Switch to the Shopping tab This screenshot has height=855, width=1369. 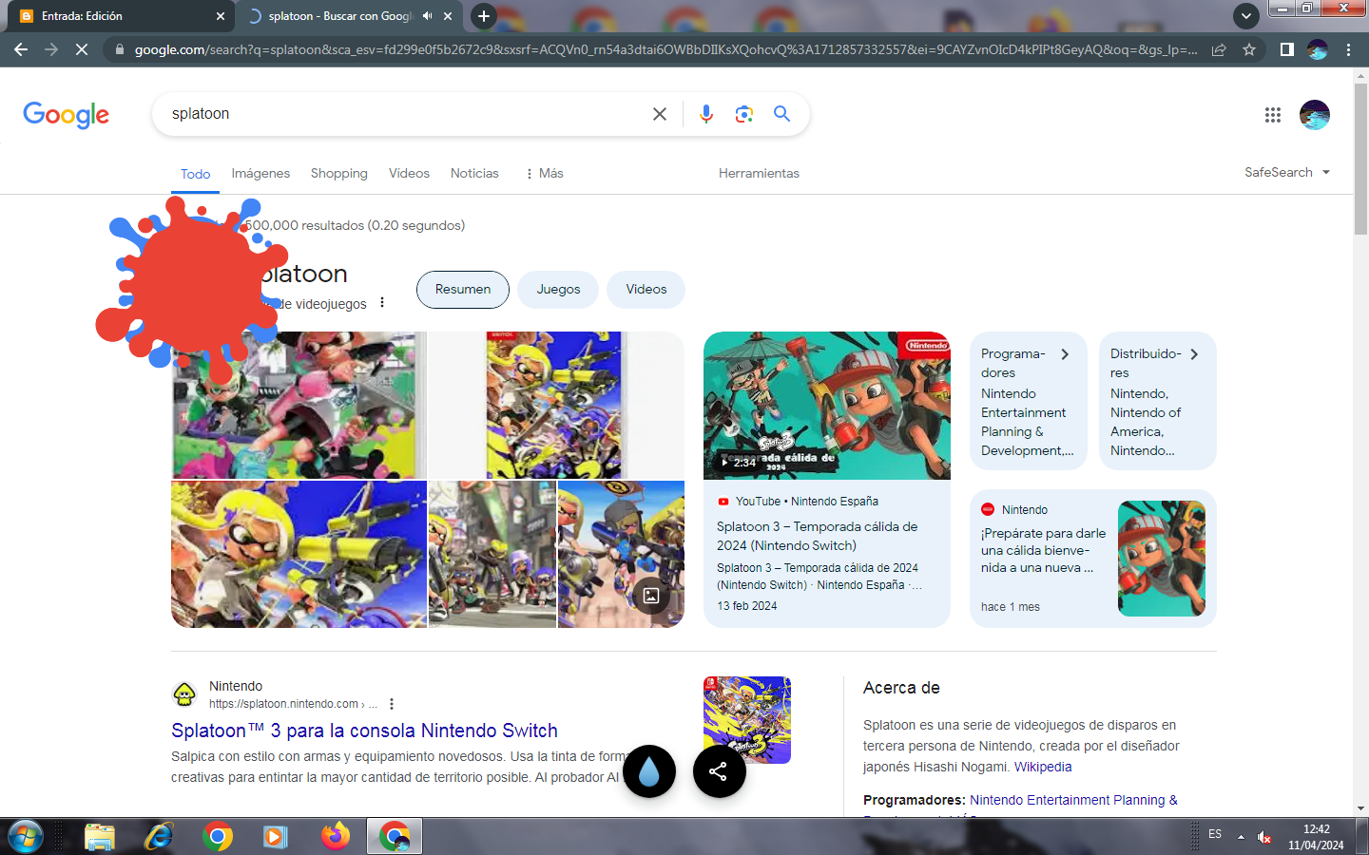point(338,174)
